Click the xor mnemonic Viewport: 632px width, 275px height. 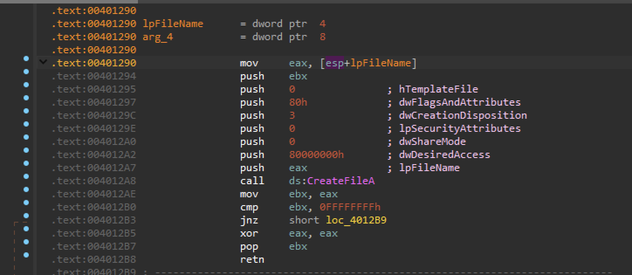249,233
